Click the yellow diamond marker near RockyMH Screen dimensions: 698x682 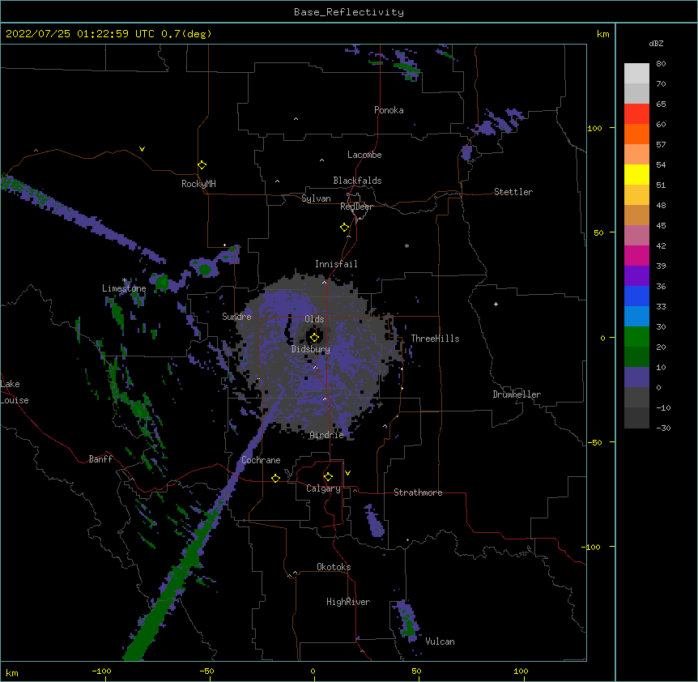tap(202, 165)
